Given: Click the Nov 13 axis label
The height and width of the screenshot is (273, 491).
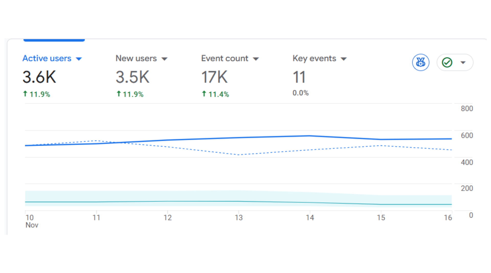Looking at the screenshot, I should [x=239, y=218].
